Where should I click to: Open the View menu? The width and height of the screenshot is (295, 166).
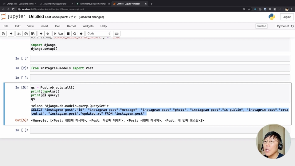pos(30,26)
